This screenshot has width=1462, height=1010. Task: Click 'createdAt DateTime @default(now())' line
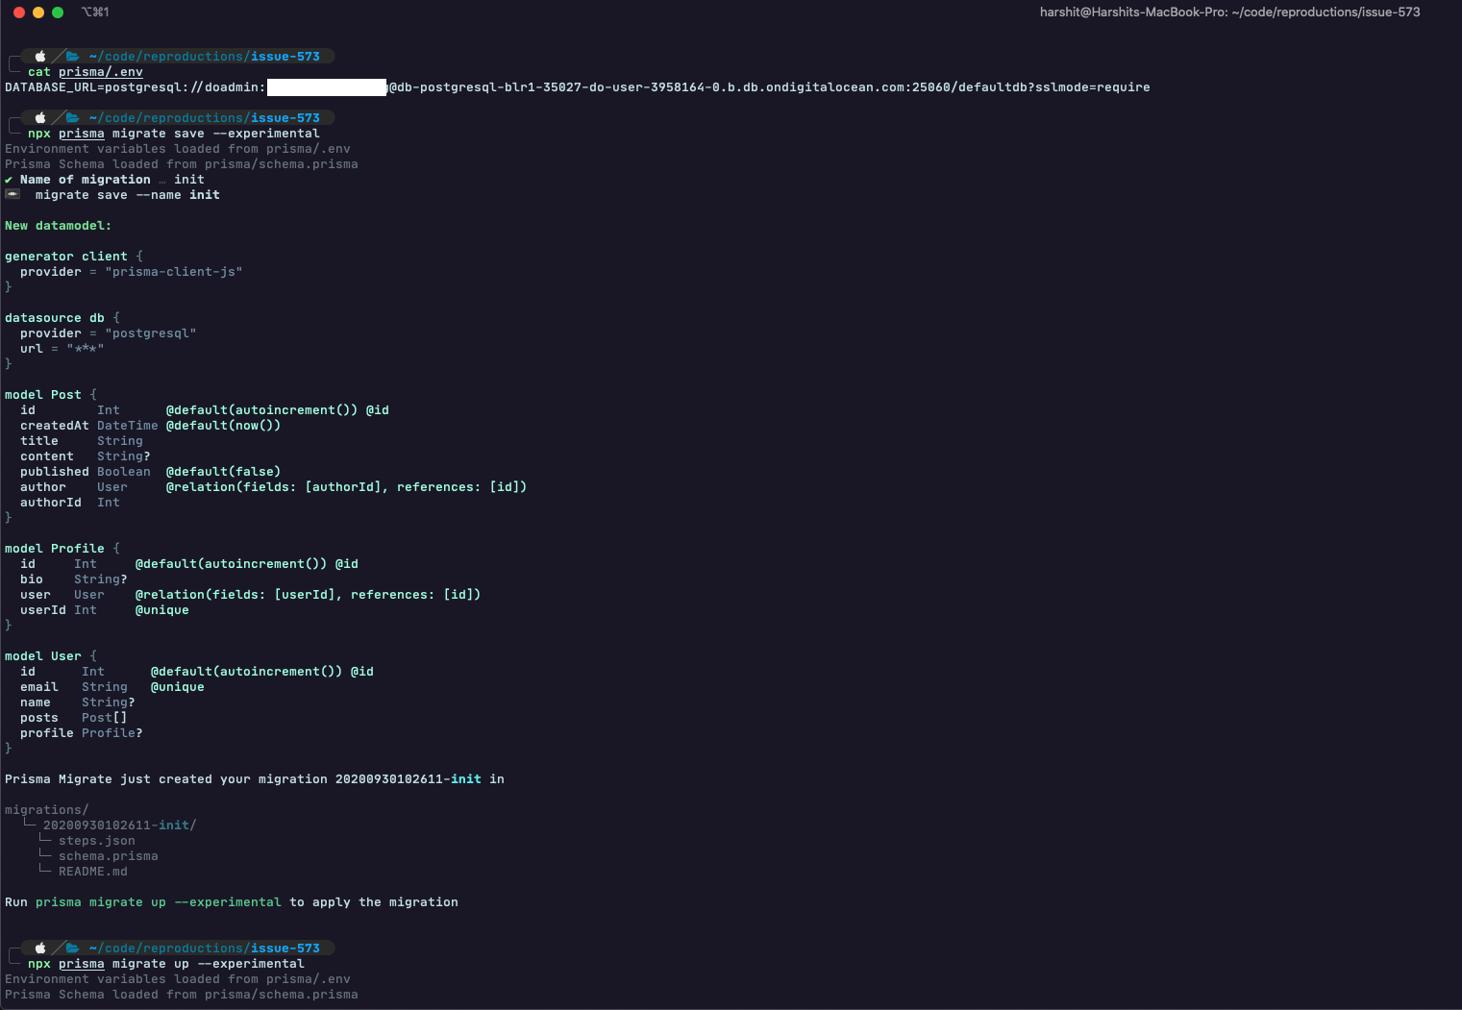pyautogui.click(x=150, y=426)
